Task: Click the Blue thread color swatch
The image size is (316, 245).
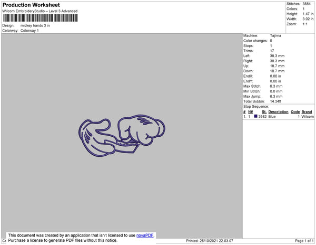Action: click(x=256, y=116)
